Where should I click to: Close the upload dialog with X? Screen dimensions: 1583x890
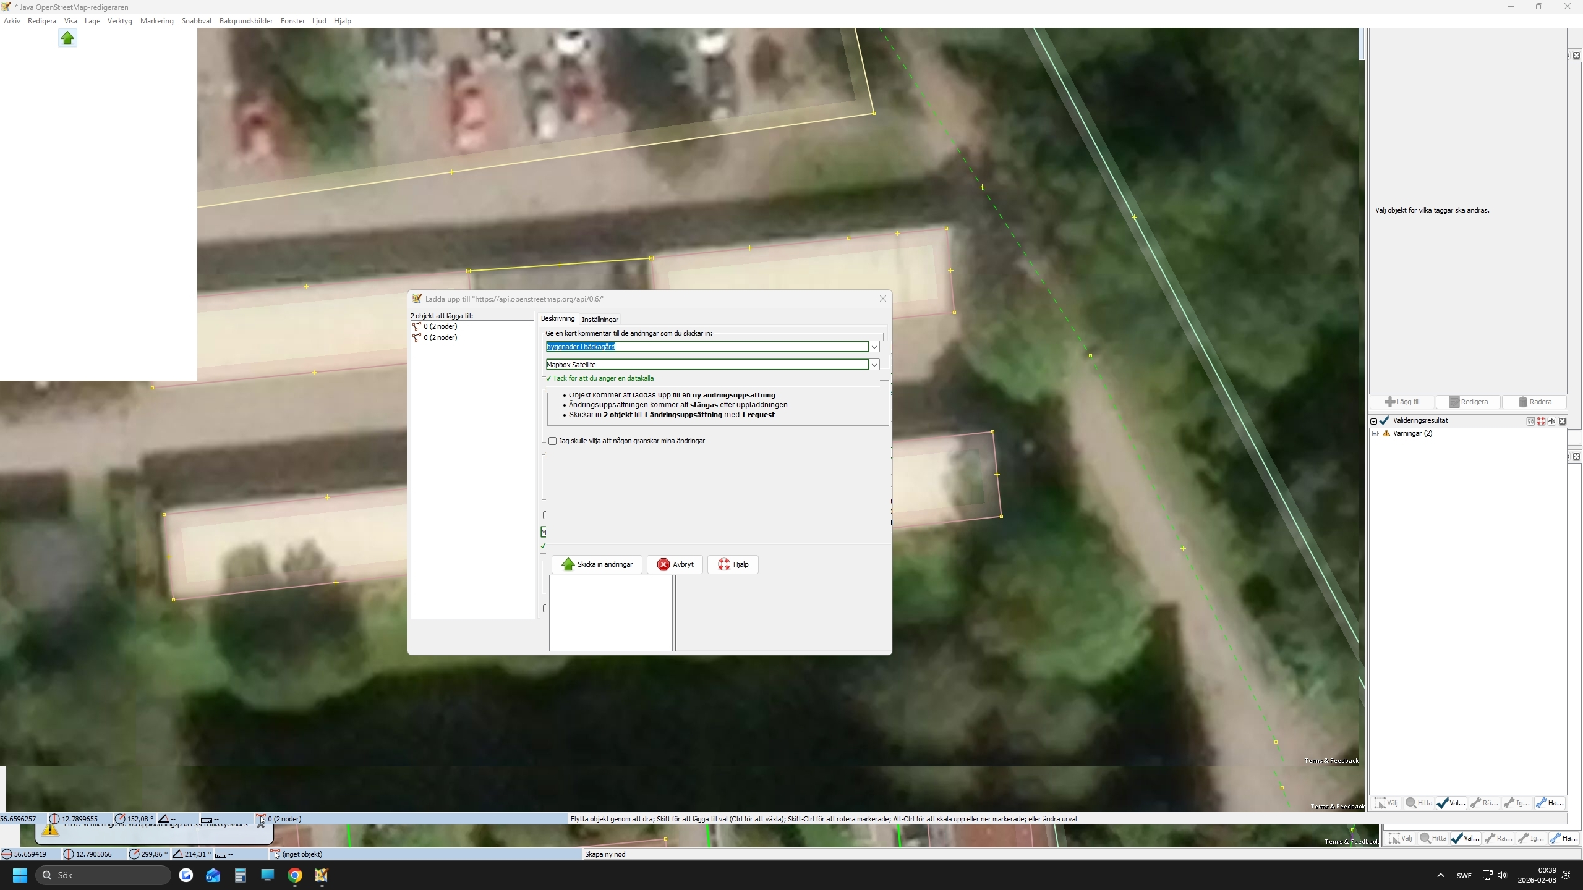[883, 299]
